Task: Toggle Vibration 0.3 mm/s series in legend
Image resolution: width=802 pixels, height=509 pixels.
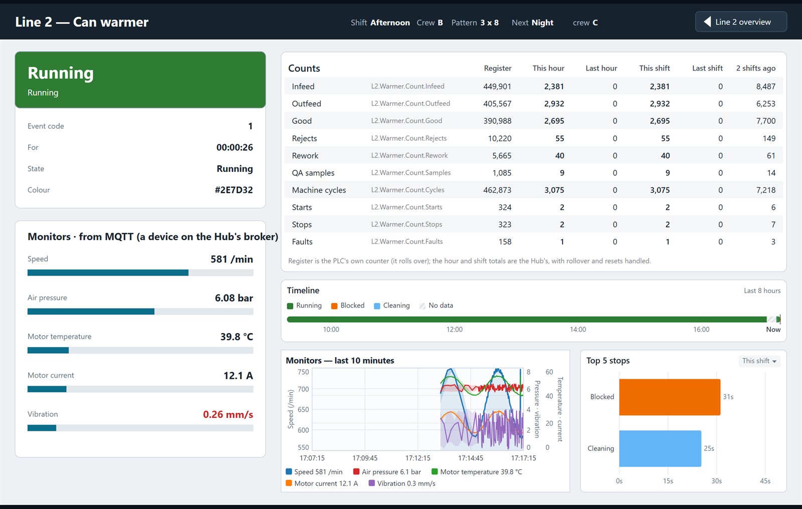Action: point(402,483)
